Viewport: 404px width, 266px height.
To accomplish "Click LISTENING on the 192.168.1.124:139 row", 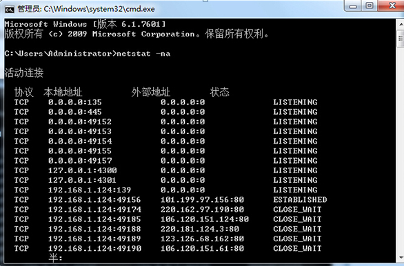I will pos(295,190).
